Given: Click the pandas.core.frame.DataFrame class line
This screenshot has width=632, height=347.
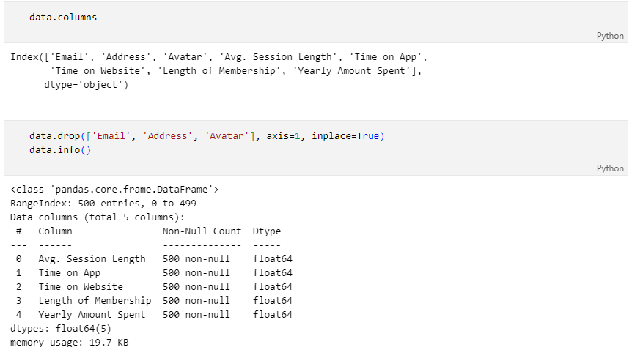Looking at the screenshot, I should [114, 189].
